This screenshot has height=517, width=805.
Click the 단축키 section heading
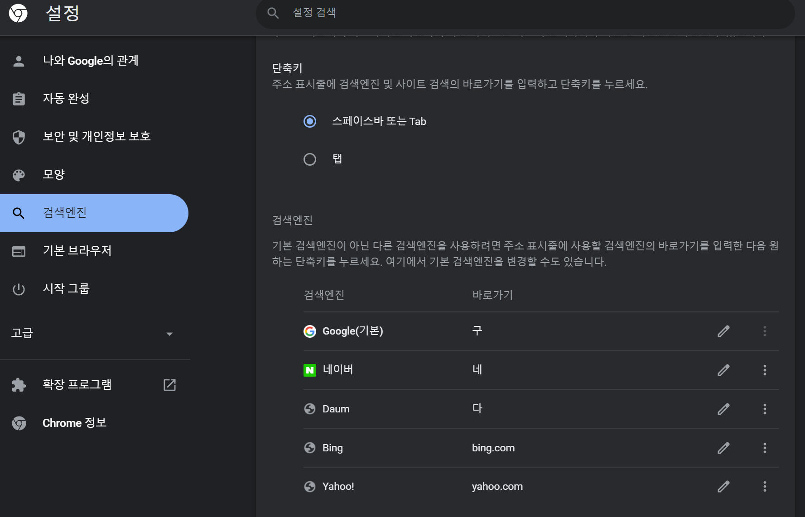287,68
